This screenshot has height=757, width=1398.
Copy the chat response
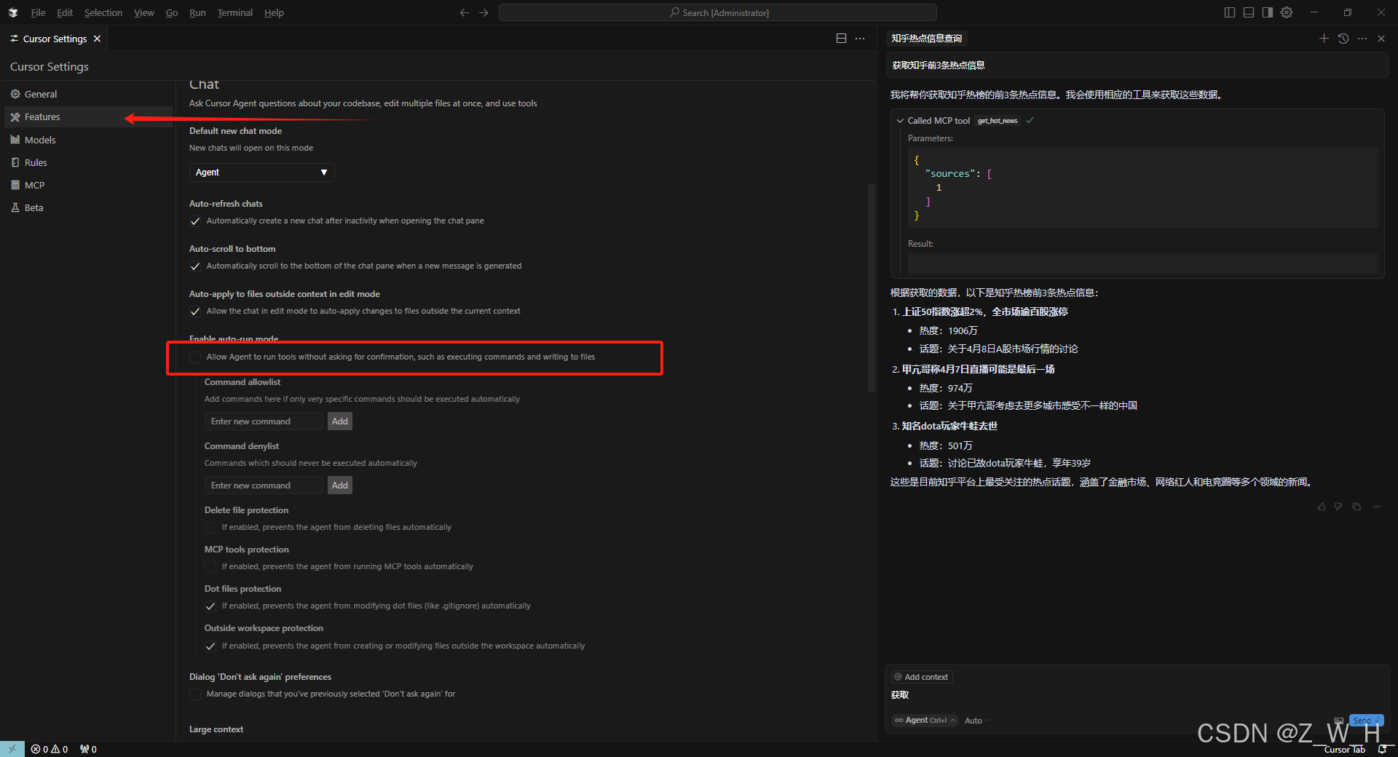1356,507
